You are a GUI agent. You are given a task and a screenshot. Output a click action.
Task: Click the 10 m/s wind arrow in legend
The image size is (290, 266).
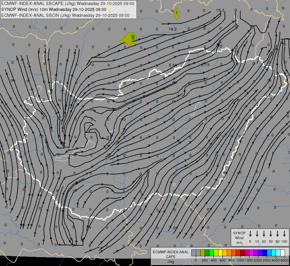pos(257,234)
